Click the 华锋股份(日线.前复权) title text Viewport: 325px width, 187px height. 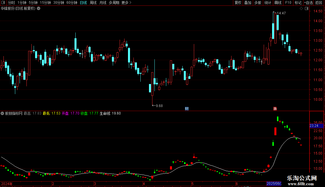(18, 9)
